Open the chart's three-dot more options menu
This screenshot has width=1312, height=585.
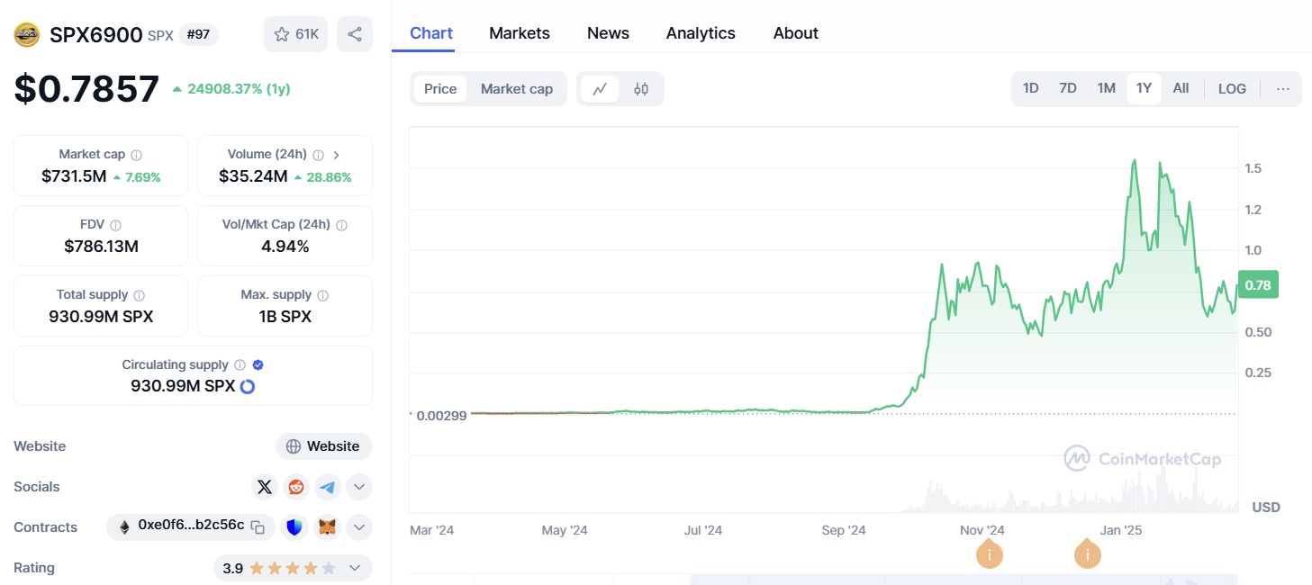click(x=1283, y=88)
